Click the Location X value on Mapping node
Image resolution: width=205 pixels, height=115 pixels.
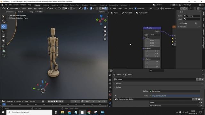coord(152,51)
